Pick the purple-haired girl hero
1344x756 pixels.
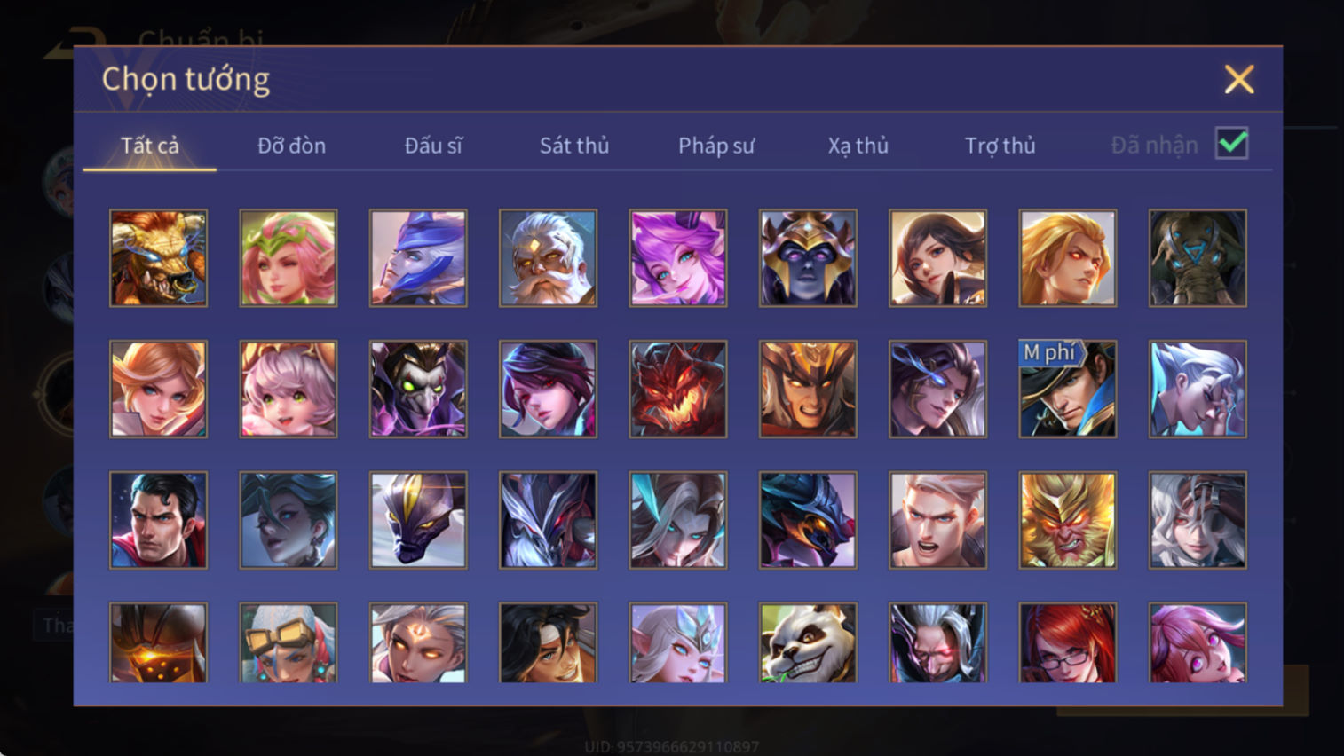[678, 258]
